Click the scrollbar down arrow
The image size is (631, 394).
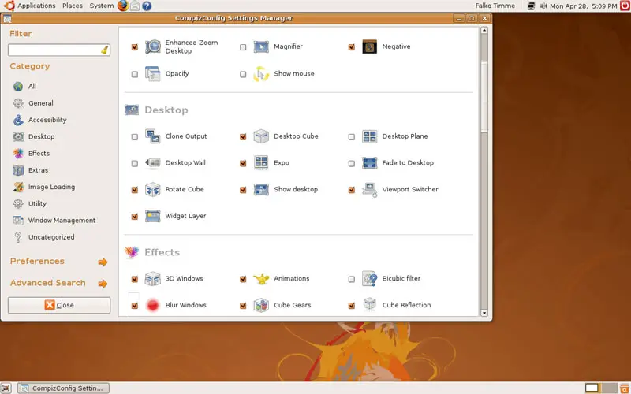pyautogui.click(x=484, y=313)
